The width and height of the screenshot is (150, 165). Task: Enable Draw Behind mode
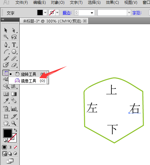tap(10, 154)
